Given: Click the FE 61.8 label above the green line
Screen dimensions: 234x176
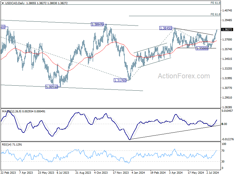Looking at the screenshot, I should [x=215, y=14].
